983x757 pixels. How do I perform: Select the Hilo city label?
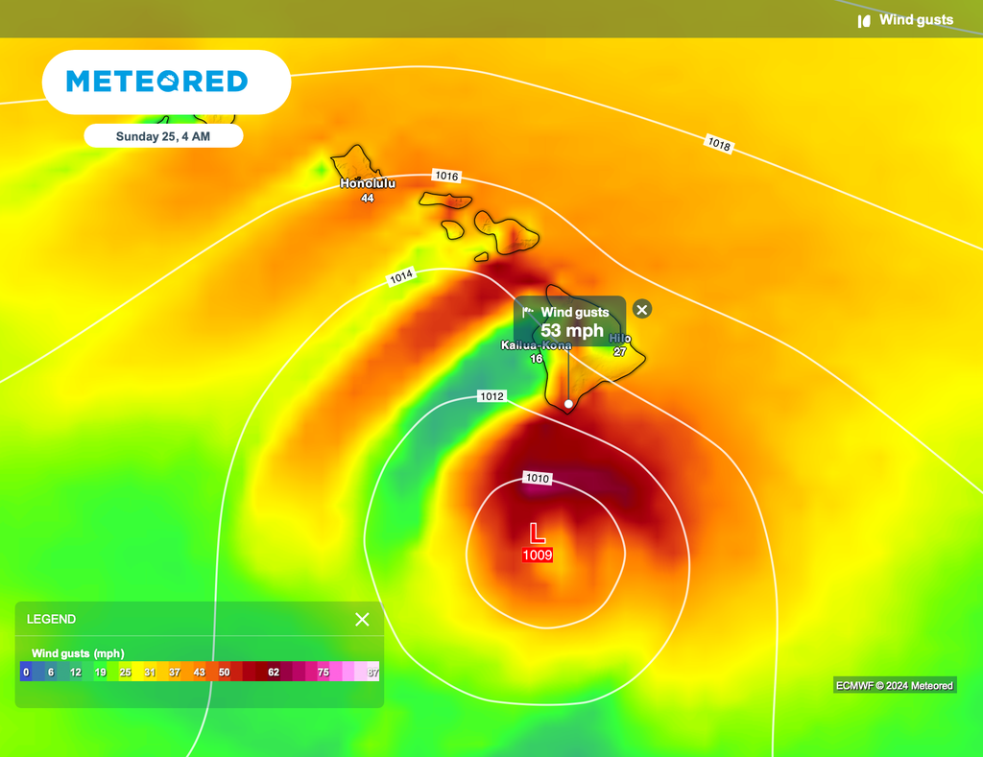click(x=620, y=339)
